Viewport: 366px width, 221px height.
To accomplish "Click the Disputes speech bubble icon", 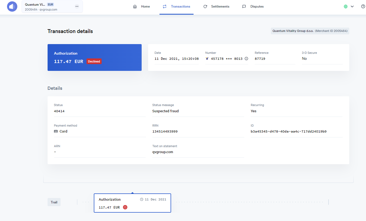I will (x=244, y=6).
